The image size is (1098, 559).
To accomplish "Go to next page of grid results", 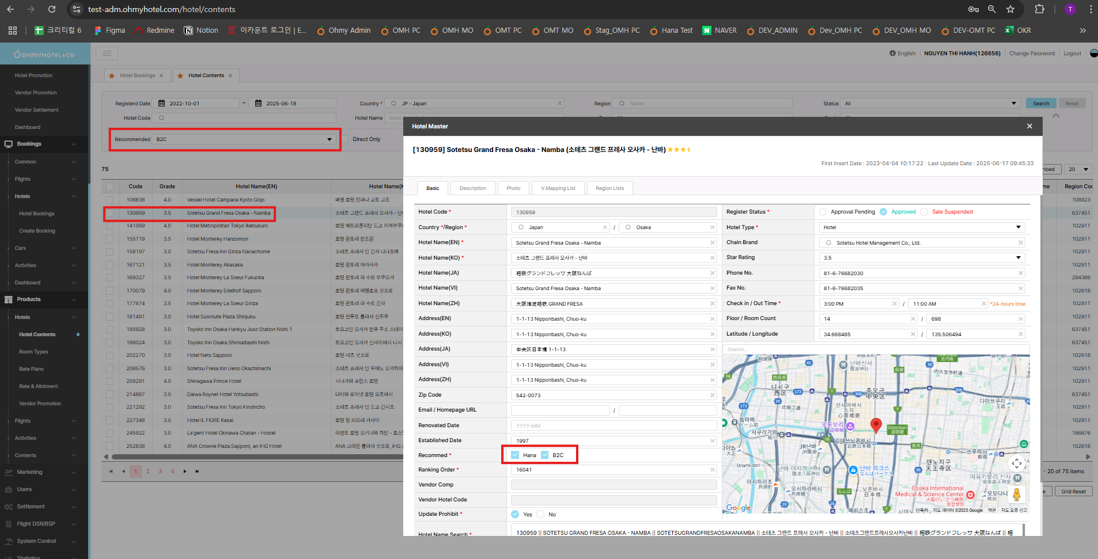I will [185, 471].
